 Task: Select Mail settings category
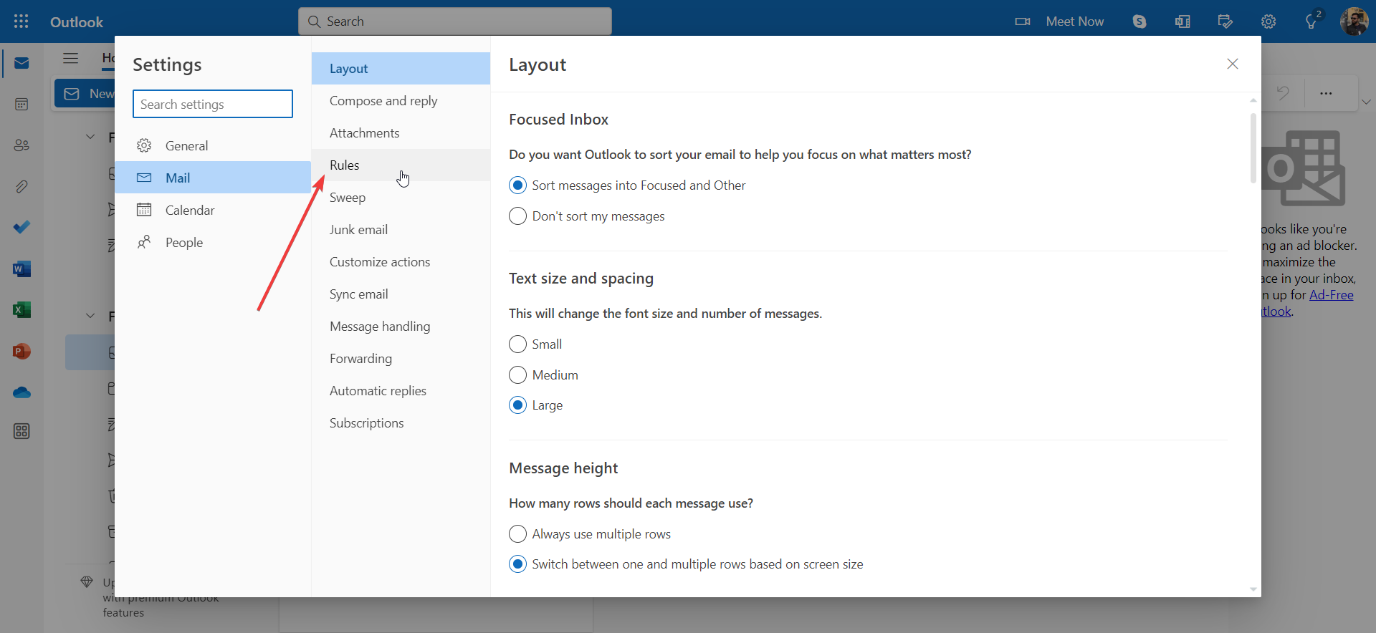pyautogui.click(x=213, y=178)
